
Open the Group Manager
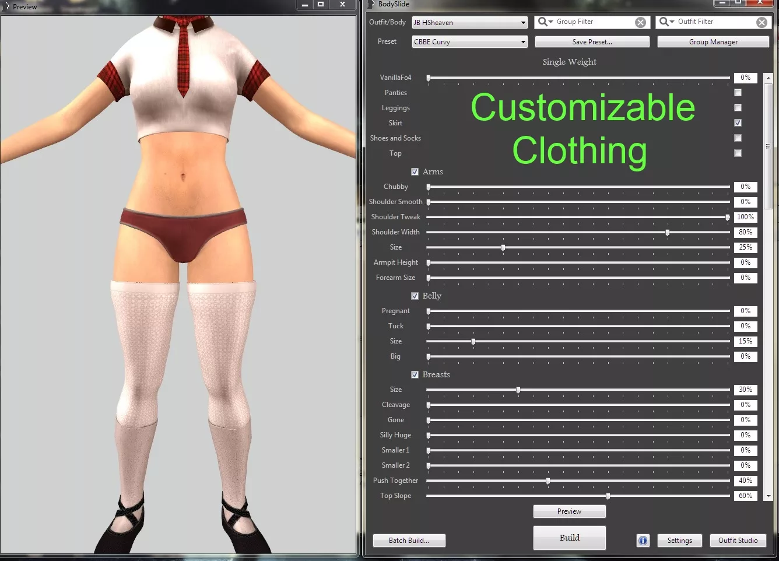click(713, 42)
